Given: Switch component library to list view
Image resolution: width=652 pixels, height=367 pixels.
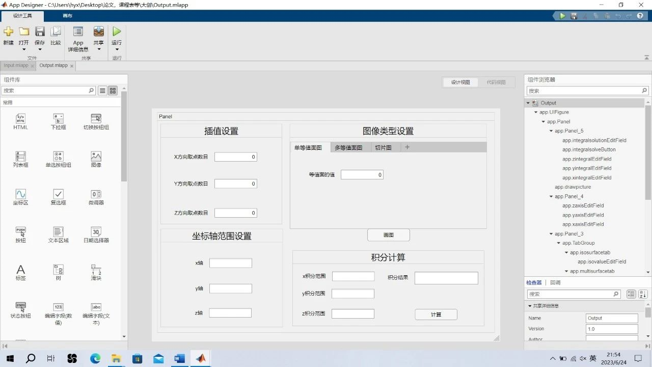Looking at the screenshot, I should tap(102, 91).
